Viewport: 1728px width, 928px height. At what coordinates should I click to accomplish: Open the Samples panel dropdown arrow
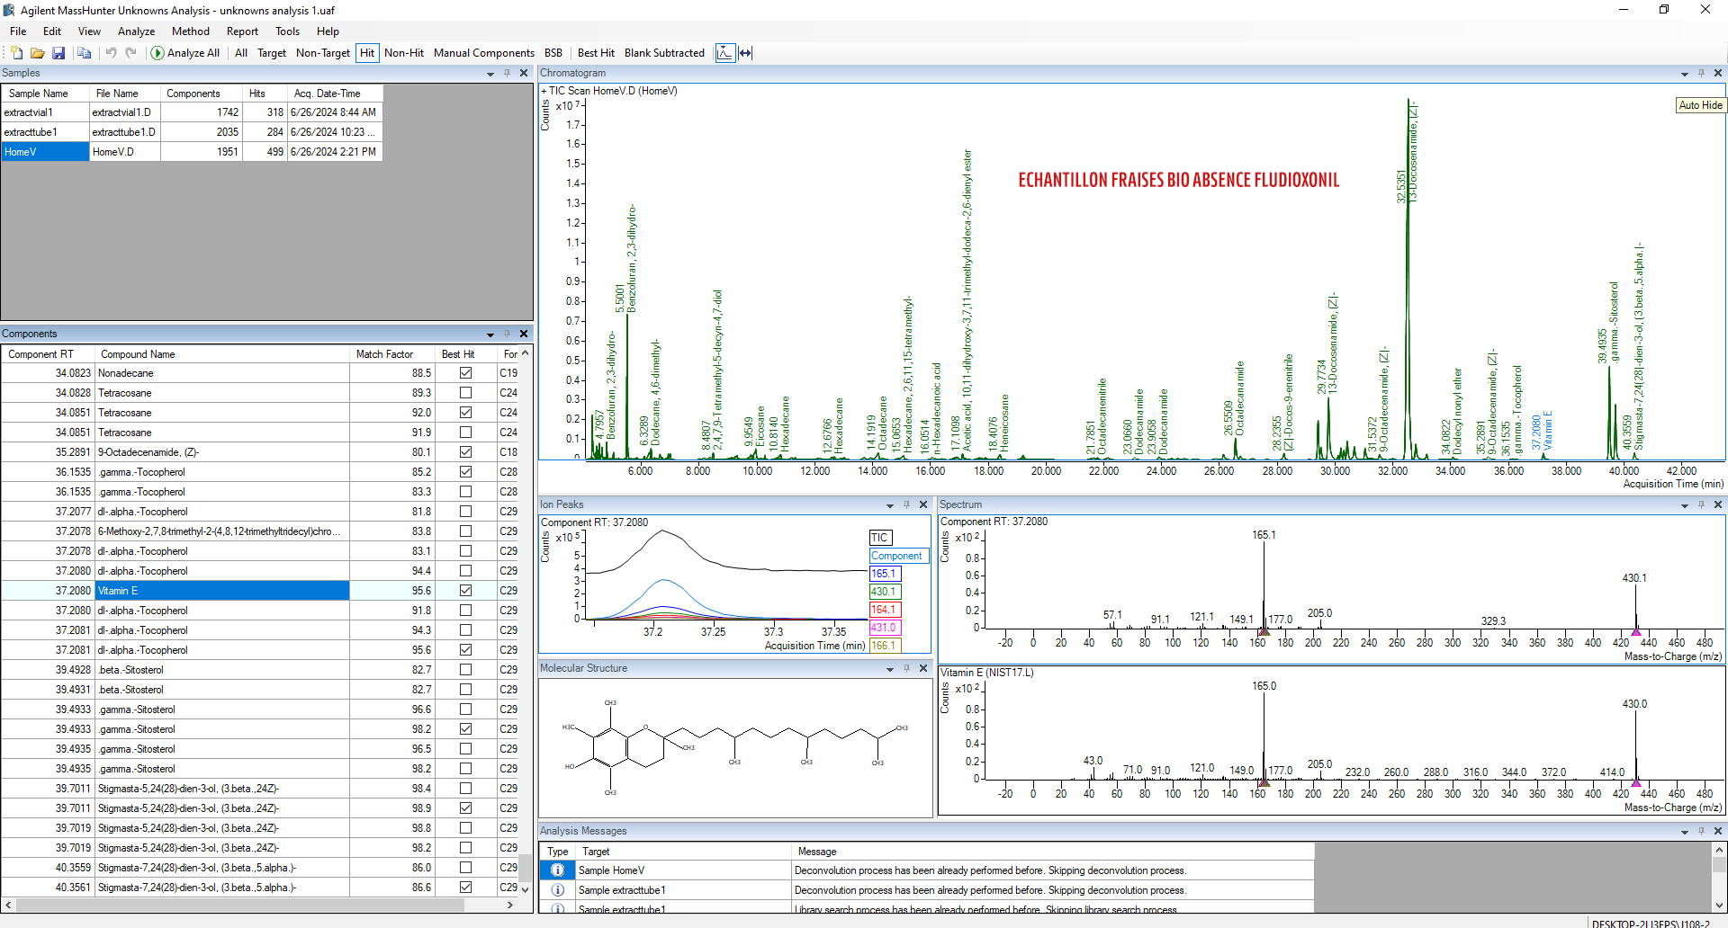pos(490,74)
